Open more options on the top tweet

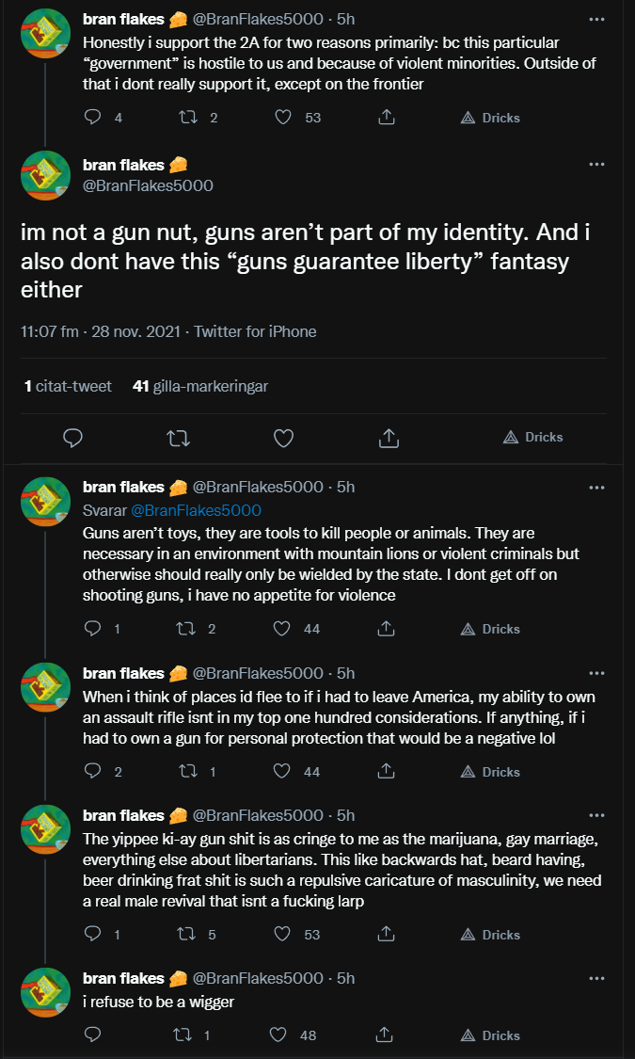(596, 18)
